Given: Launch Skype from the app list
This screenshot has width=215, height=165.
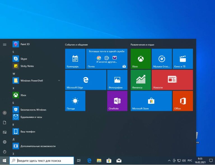Looking at the screenshot, I should 36,59.
